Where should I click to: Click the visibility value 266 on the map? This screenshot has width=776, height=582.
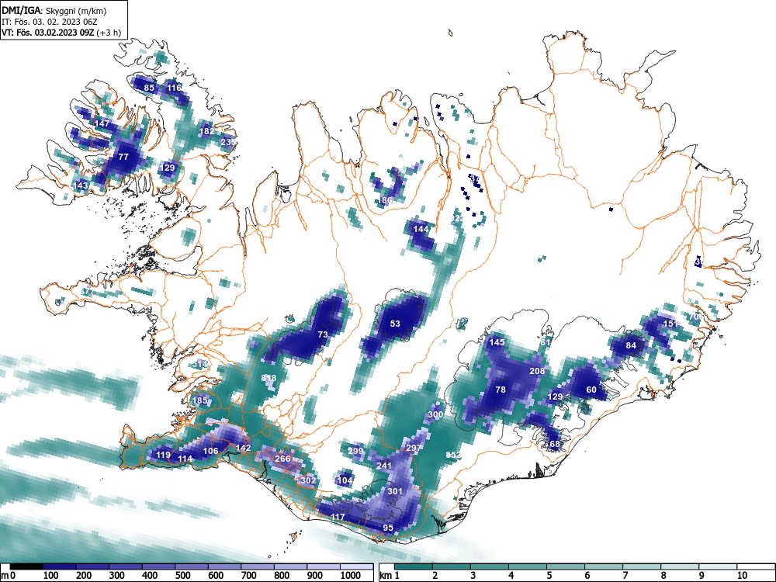point(282,459)
